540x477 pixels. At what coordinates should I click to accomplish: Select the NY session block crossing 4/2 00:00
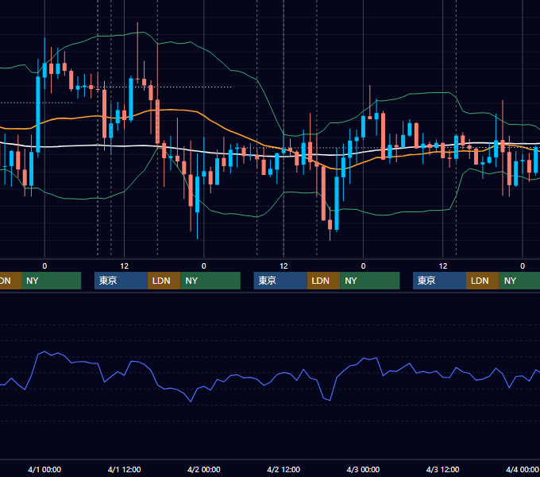click(x=210, y=281)
